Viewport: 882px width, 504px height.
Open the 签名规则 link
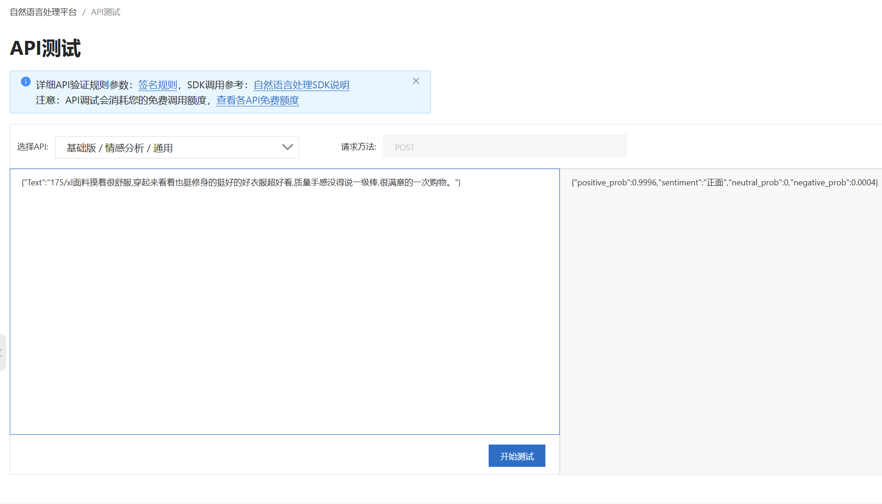click(158, 85)
